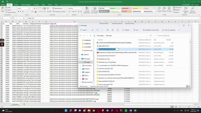Switch to the Insertar ribbon tab

click(16, 5)
